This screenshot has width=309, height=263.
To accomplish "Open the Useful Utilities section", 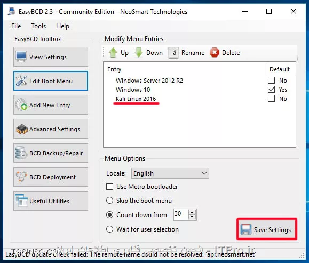I will [x=51, y=201].
